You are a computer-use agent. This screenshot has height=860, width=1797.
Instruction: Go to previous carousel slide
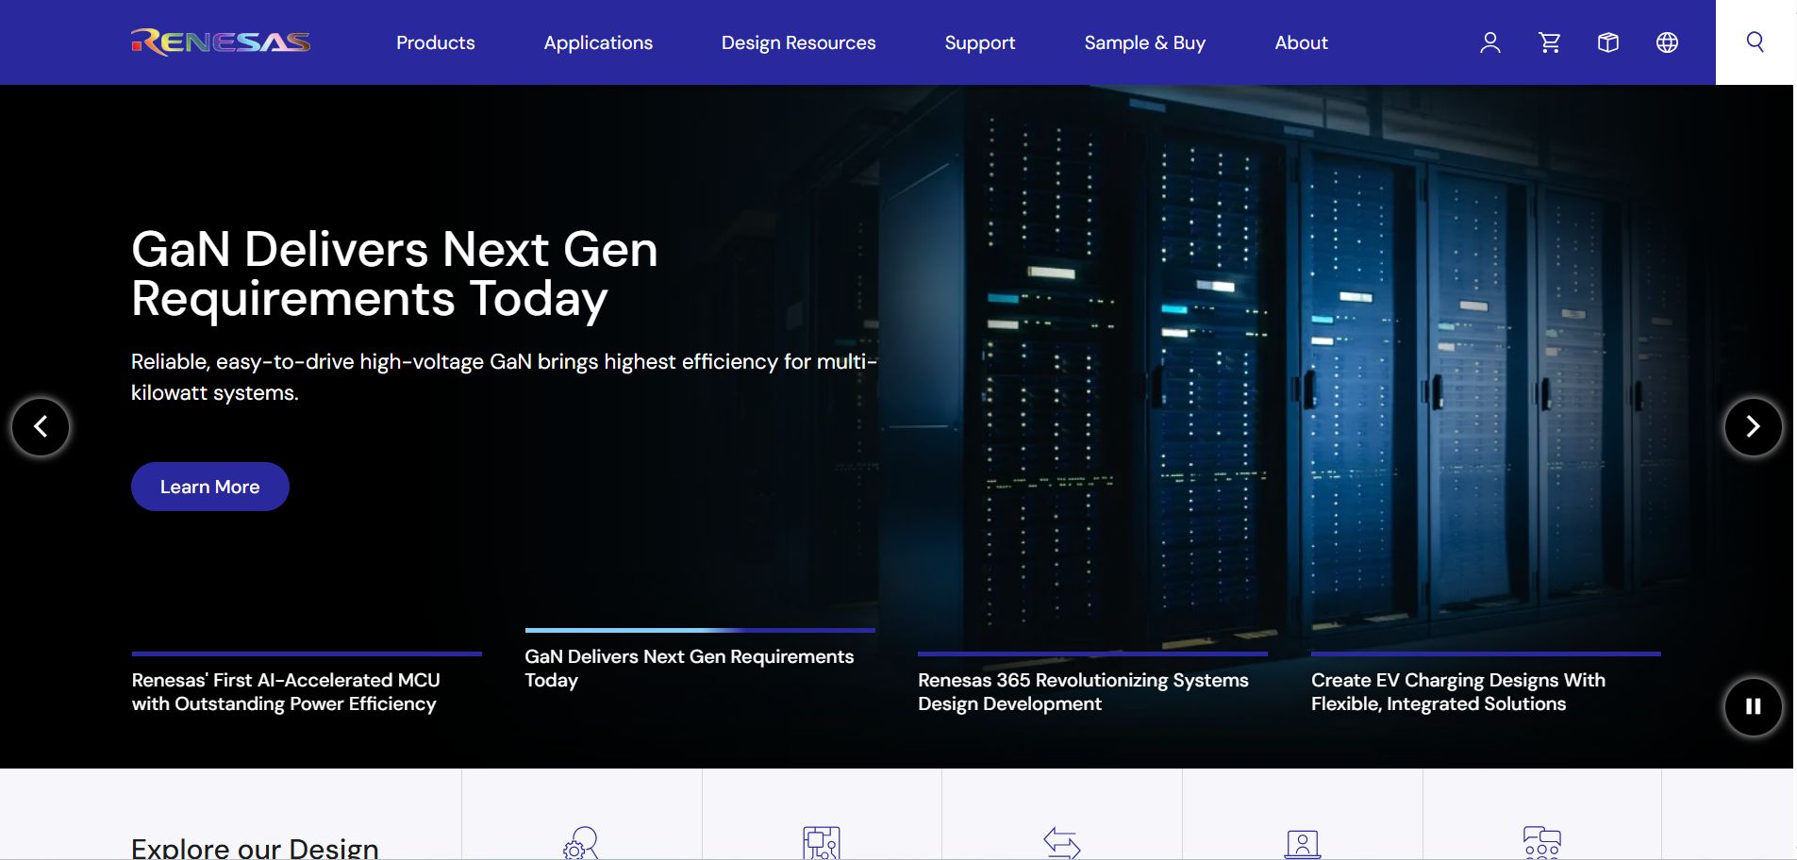click(41, 427)
